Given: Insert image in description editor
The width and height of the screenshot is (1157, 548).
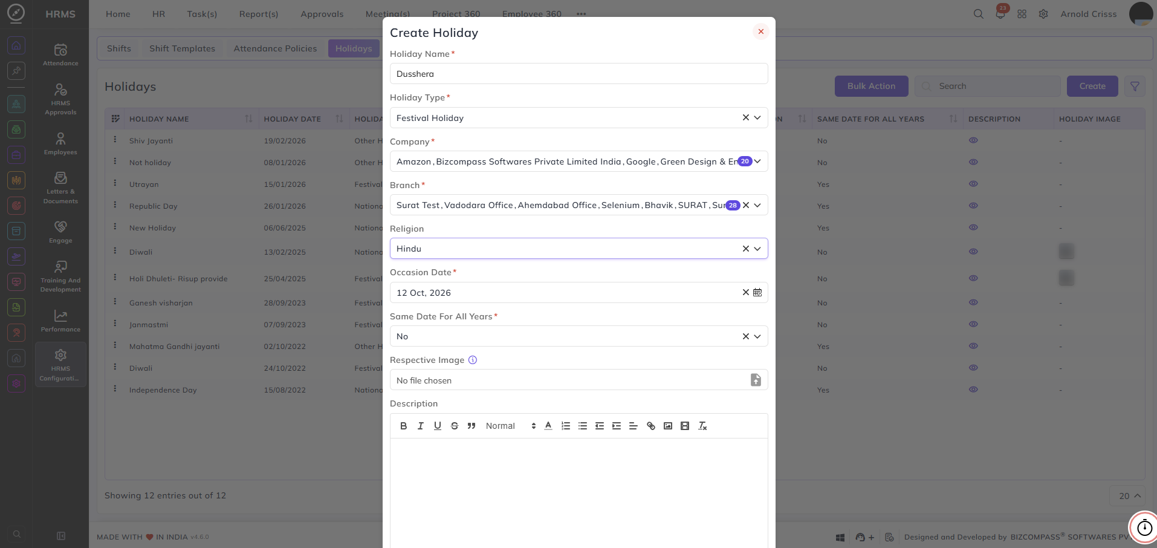Looking at the screenshot, I should tap(668, 426).
